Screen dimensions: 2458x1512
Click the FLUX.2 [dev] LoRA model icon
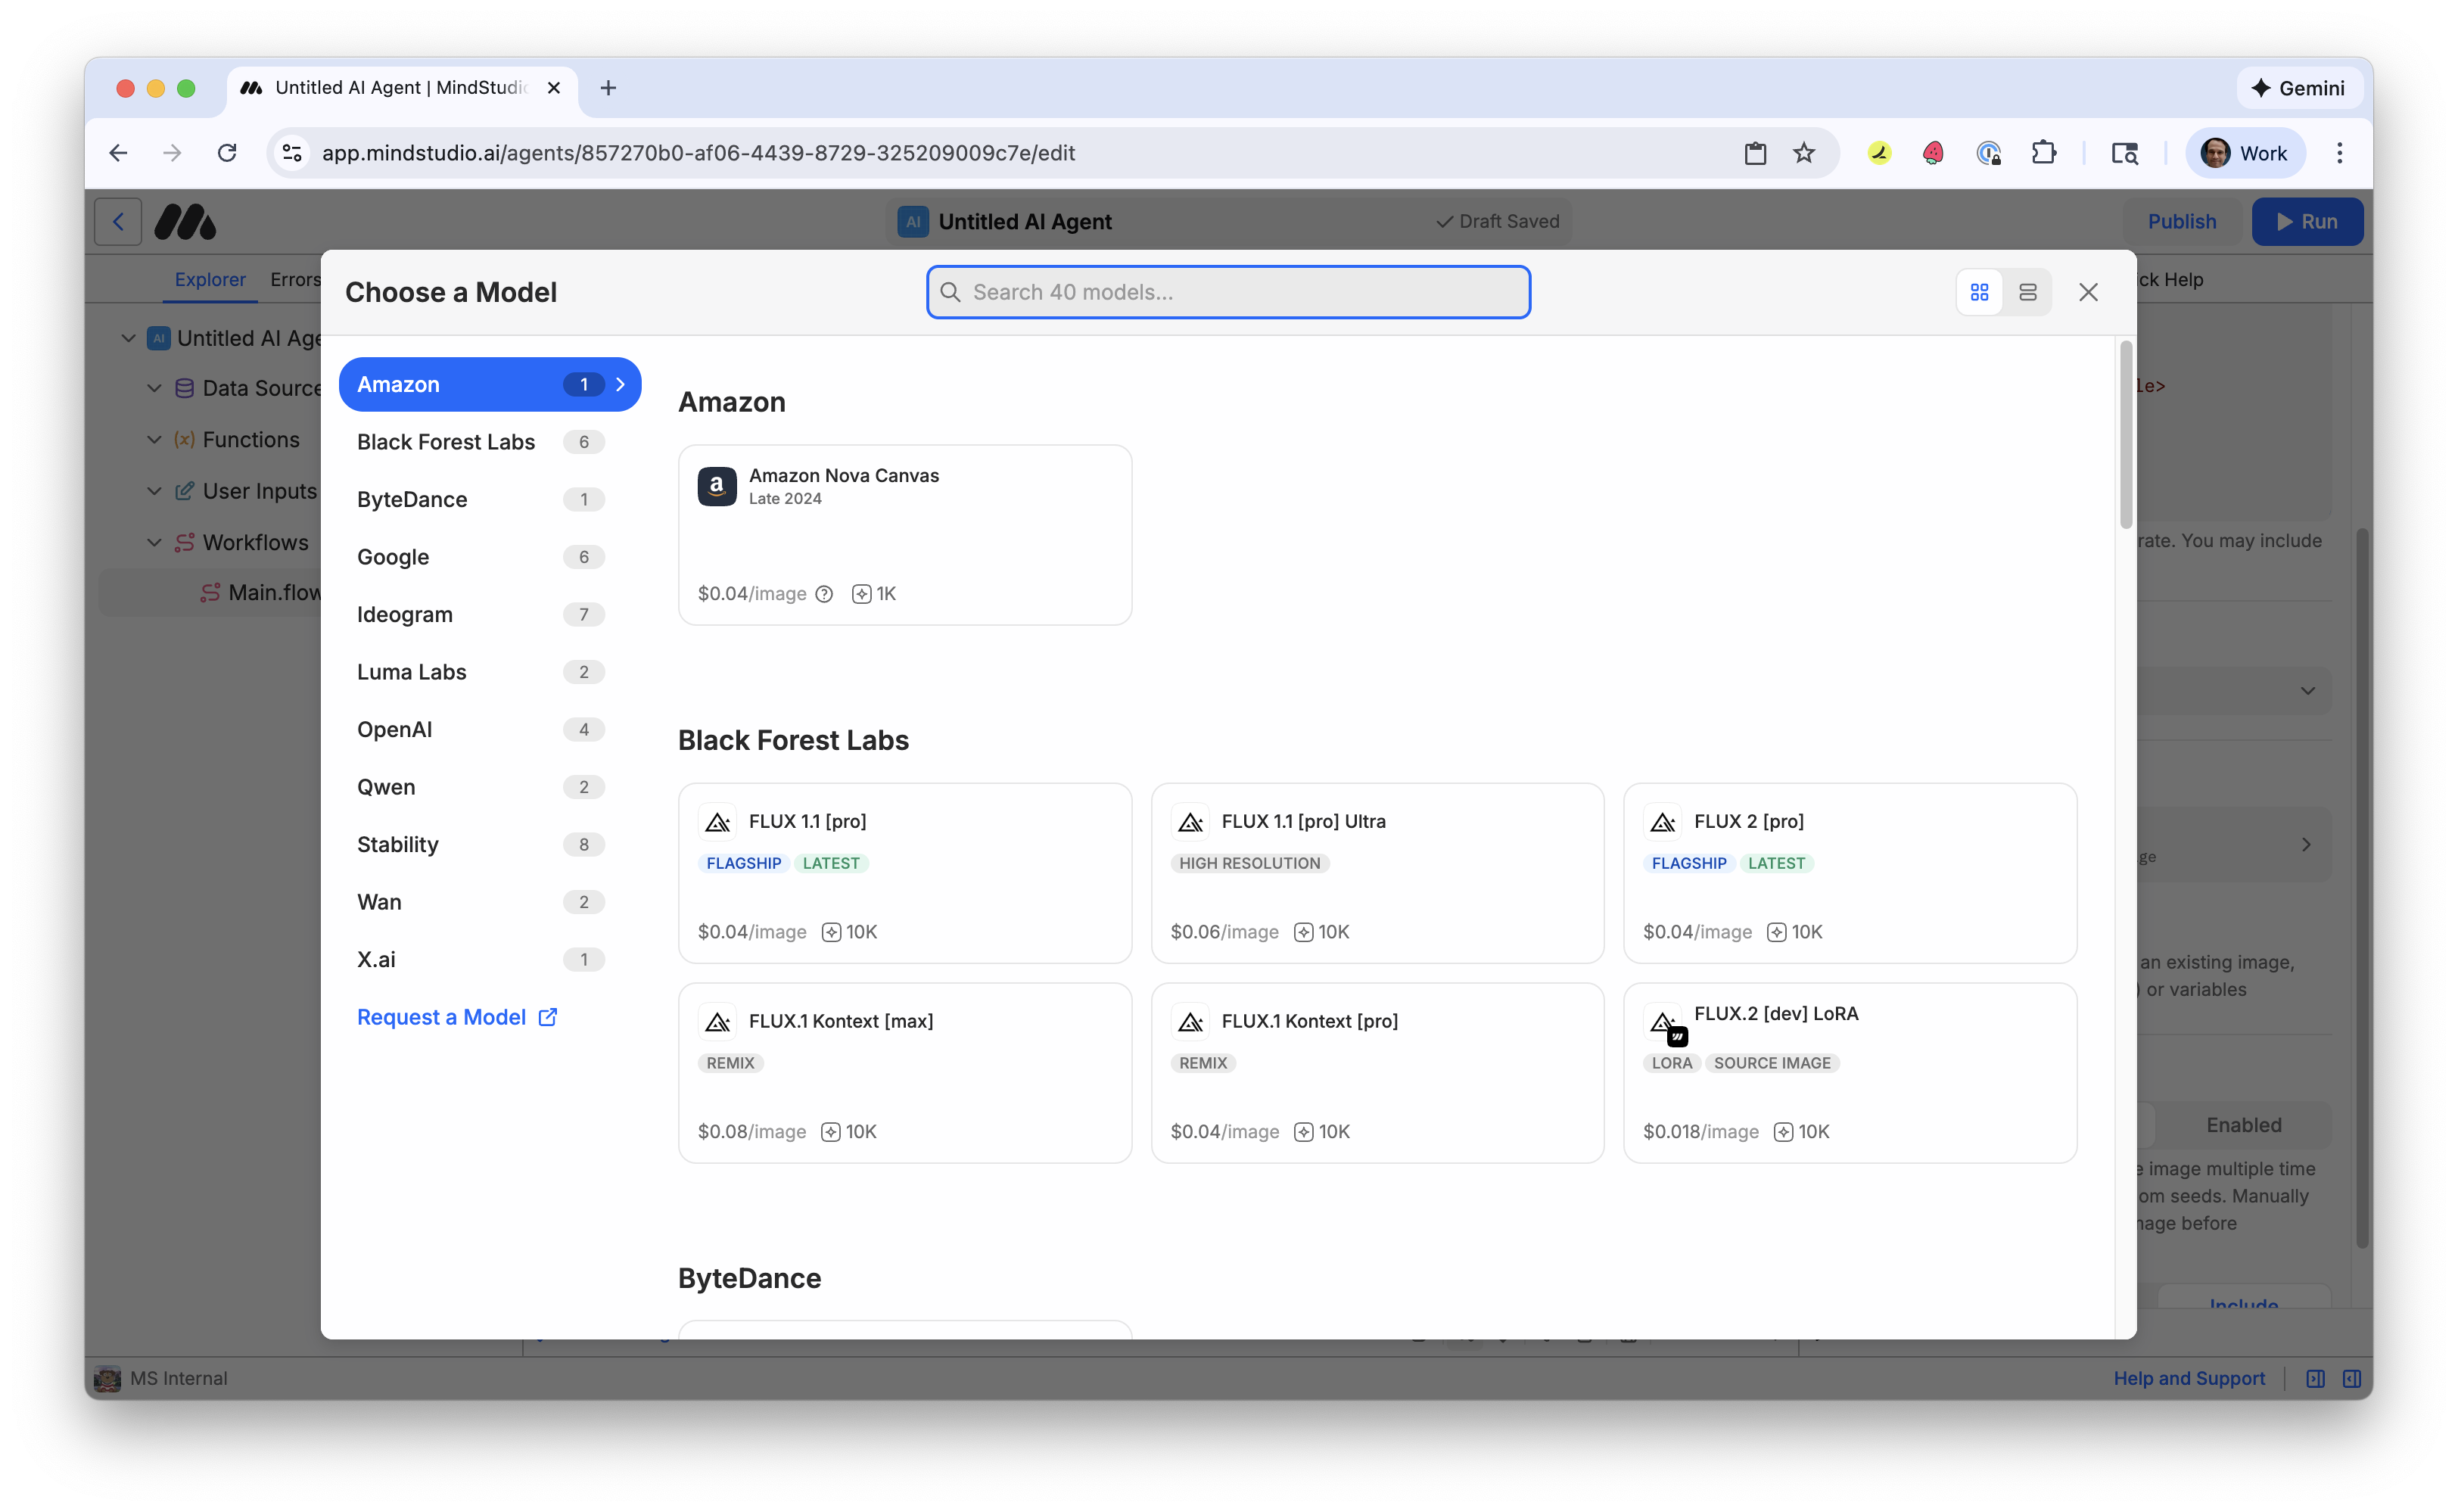(1664, 1022)
